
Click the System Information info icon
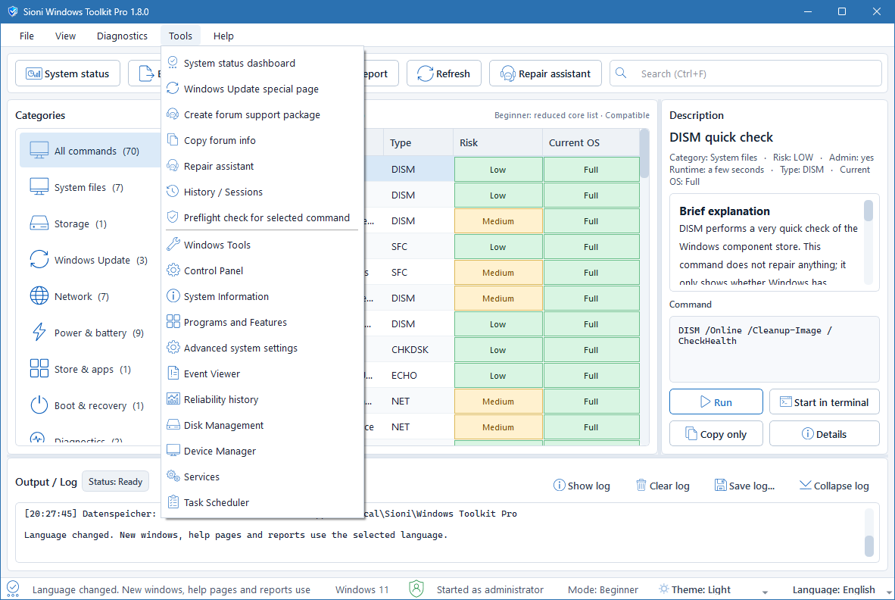click(173, 295)
